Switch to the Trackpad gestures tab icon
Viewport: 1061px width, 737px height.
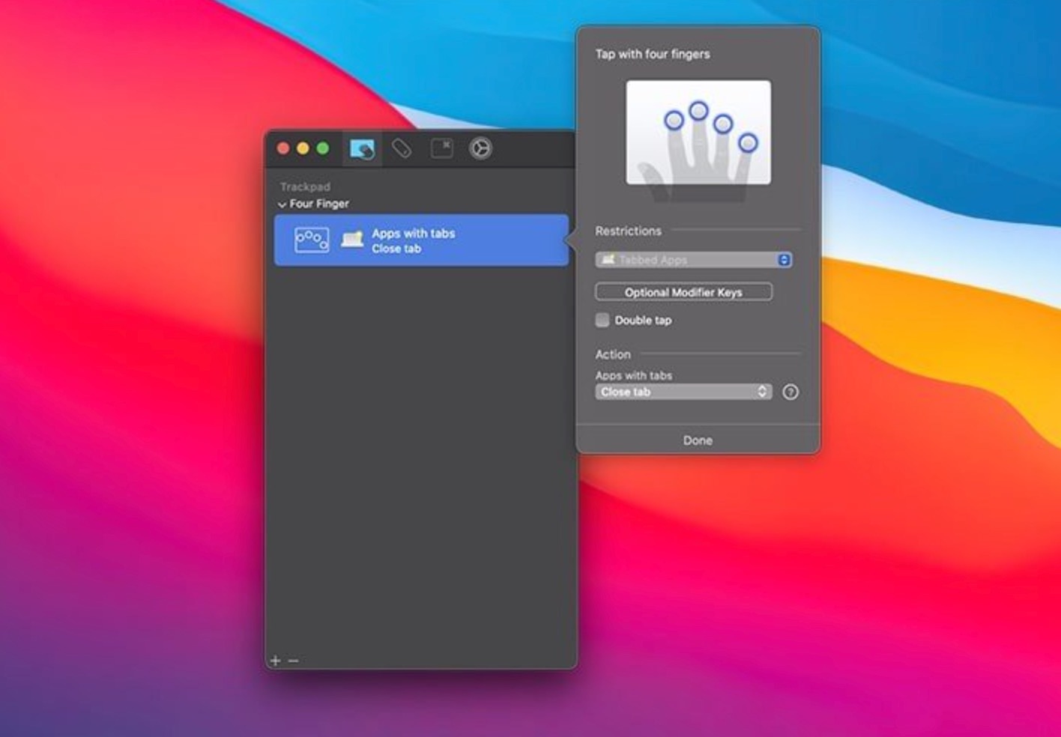coord(362,149)
